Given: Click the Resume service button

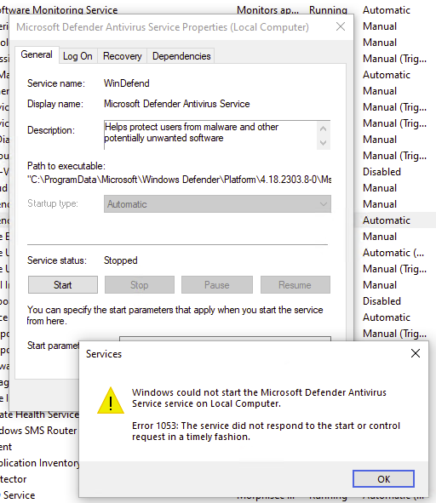Looking at the screenshot, I should [295, 285].
